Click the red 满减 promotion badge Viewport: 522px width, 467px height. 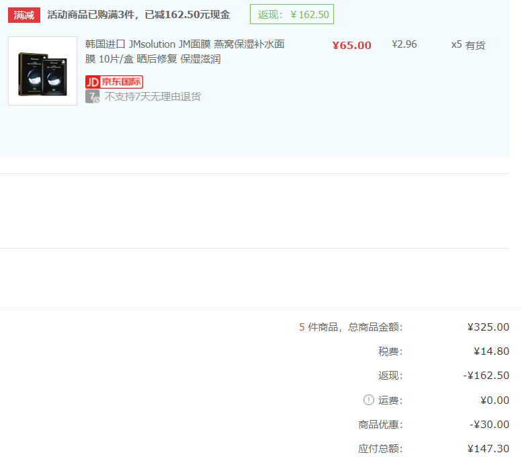pyautogui.click(x=24, y=15)
